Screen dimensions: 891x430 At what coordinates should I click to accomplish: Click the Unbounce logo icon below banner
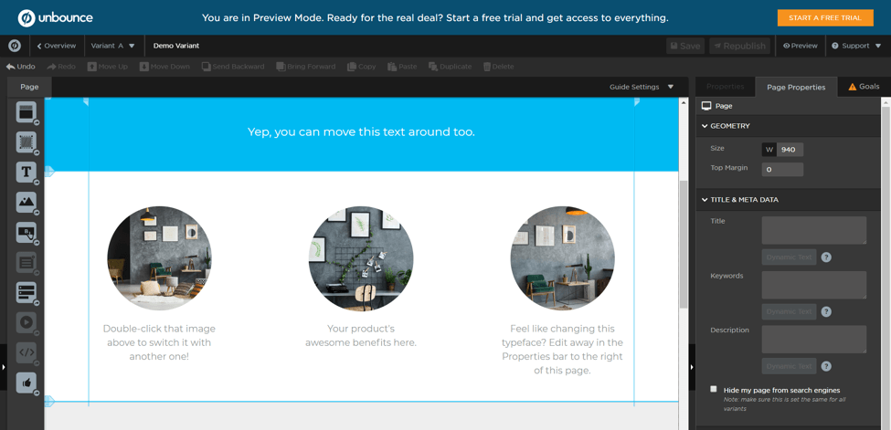(x=15, y=46)
